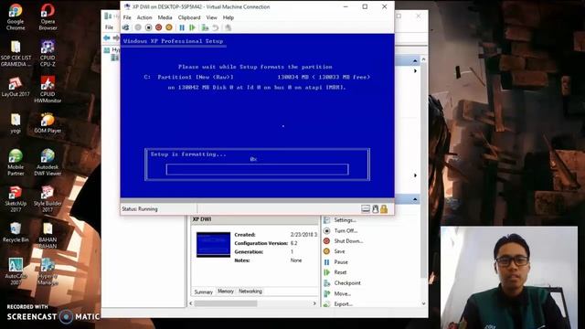The image size is (585, 329).
Task: Switch to the Summary tab
Action: coord(203,292)
